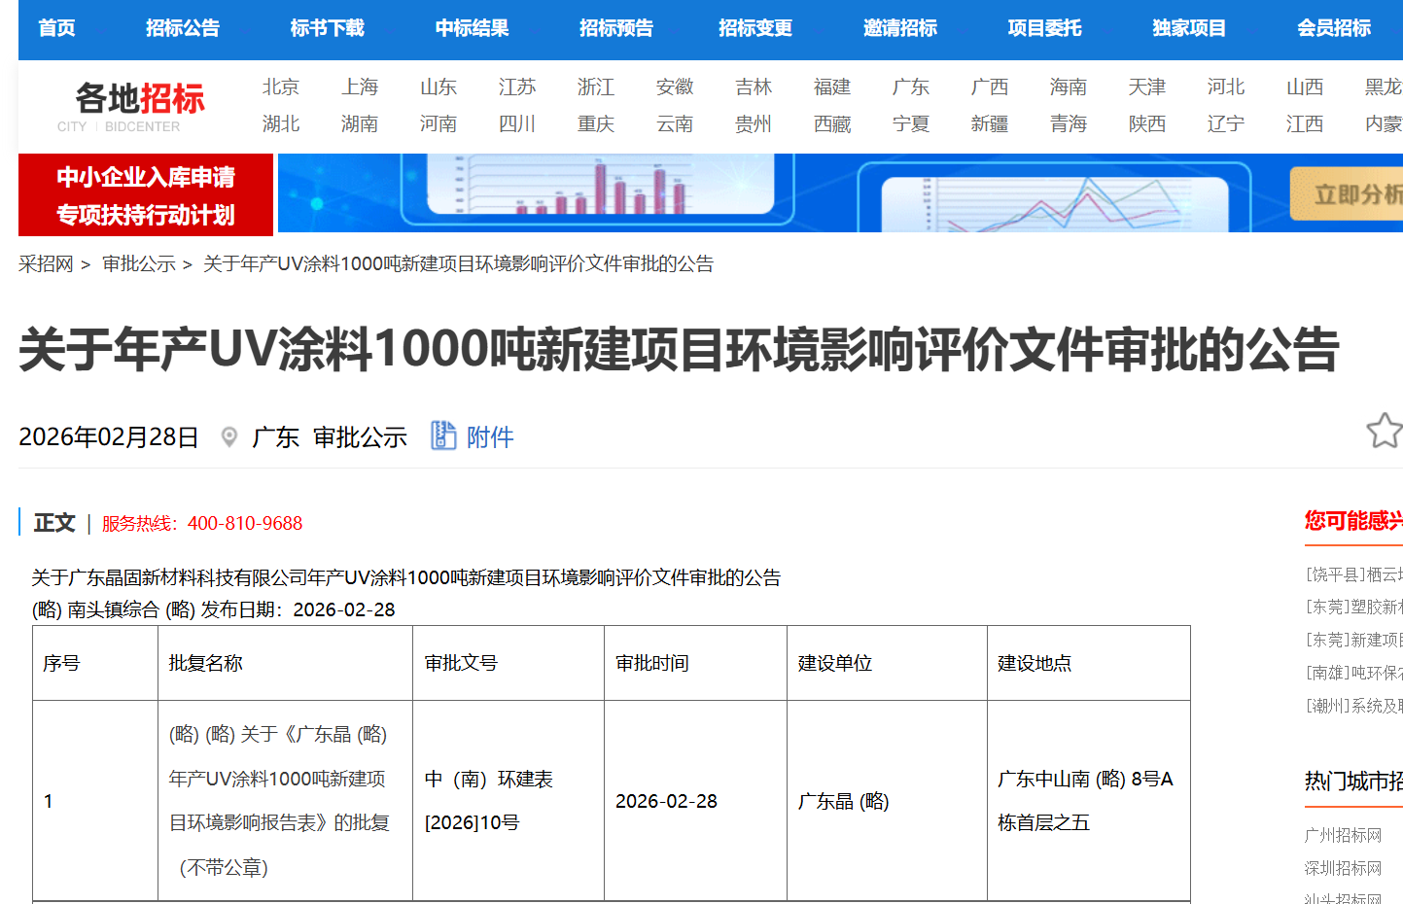
Task: Go to 招标公告 in top menu
Action: pos(183,28)
